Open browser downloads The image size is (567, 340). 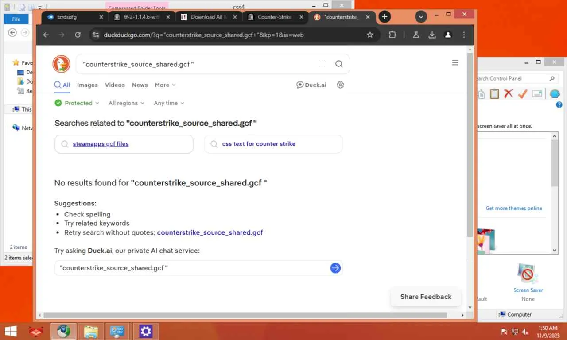point(432,35)
